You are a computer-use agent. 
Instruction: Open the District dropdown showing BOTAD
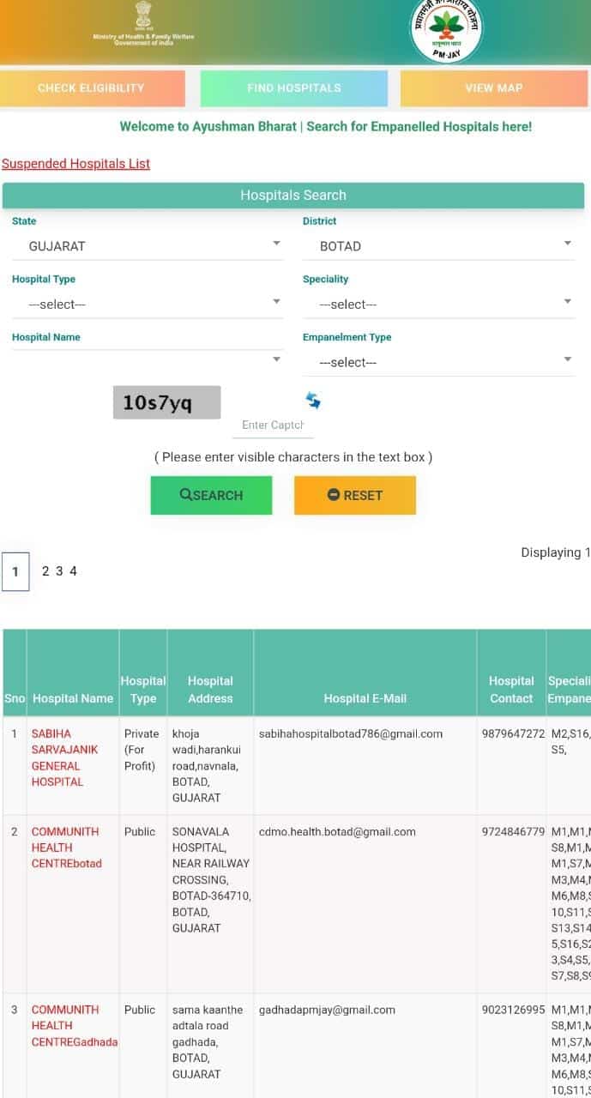point(438,246)
